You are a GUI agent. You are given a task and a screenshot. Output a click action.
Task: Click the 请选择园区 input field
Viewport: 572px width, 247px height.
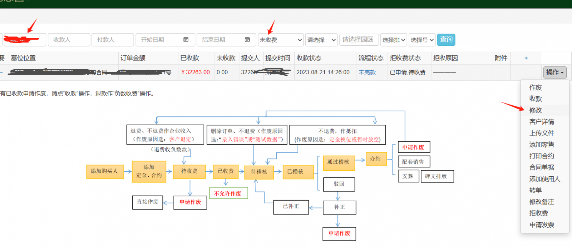tap(359, 40)
